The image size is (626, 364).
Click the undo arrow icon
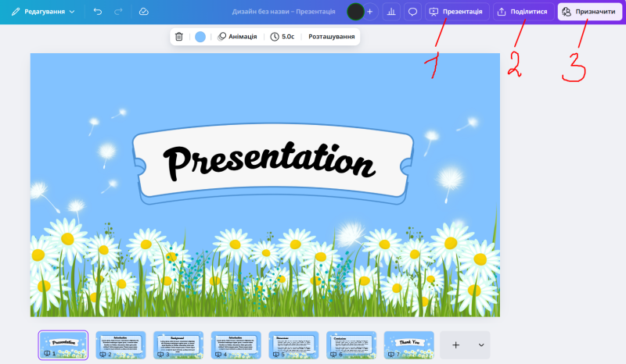click(x=97, y=12)
